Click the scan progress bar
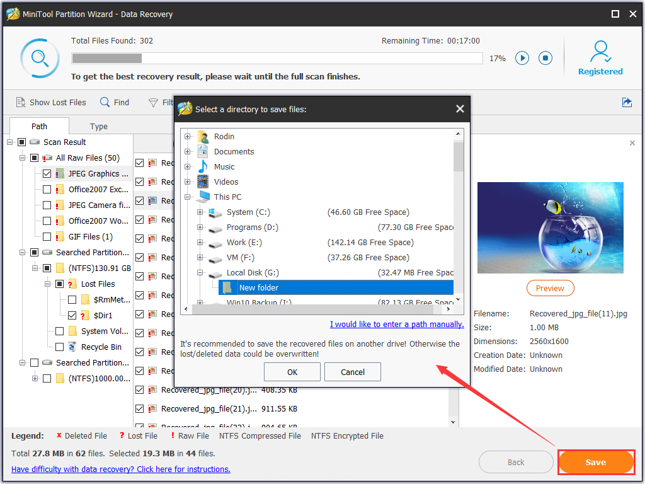645x484 pixels. click(277, 59)
